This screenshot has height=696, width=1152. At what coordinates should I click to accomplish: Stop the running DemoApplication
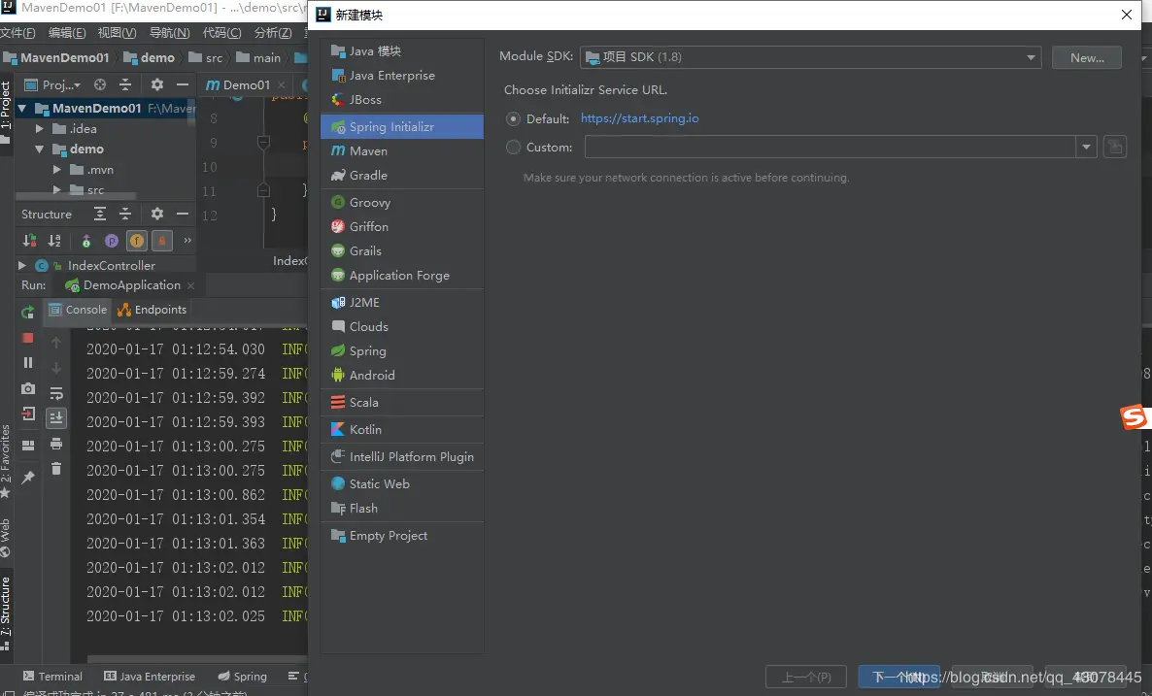pos(28,338)
